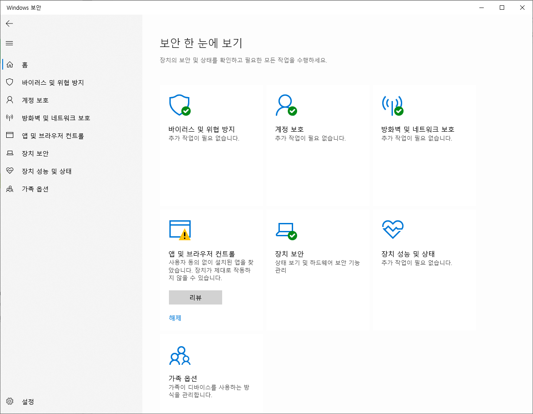Click the text 가족이 디바이스를 사용하는 방식을 관리합니다
Screen dimensions: 533x414
(209, 391)
